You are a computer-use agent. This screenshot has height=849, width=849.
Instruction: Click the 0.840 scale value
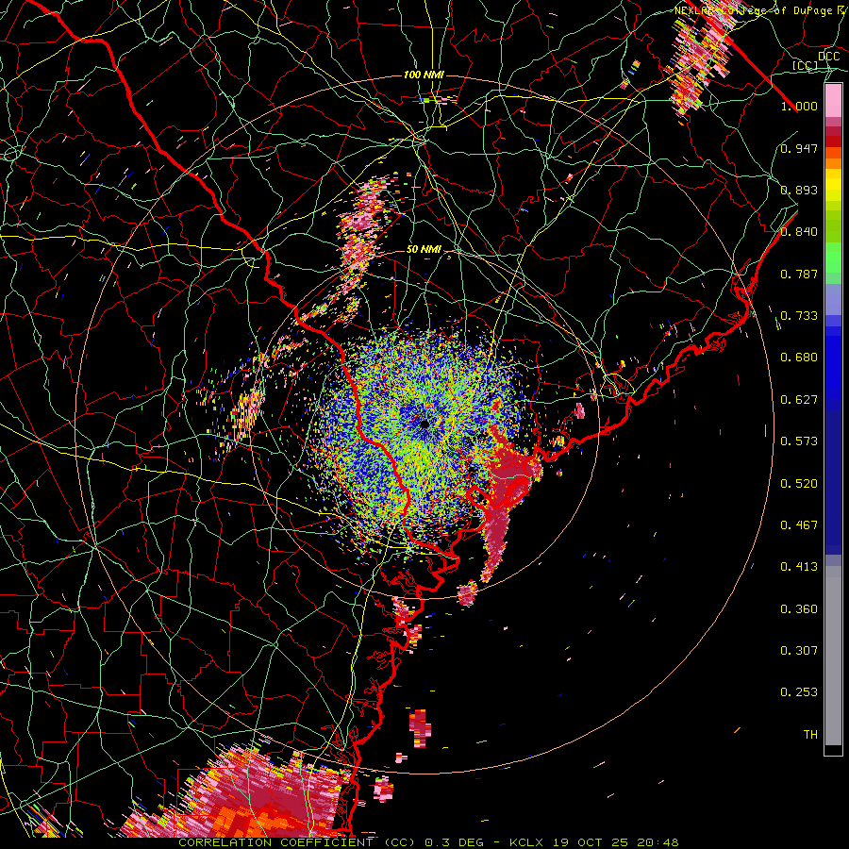799,232
